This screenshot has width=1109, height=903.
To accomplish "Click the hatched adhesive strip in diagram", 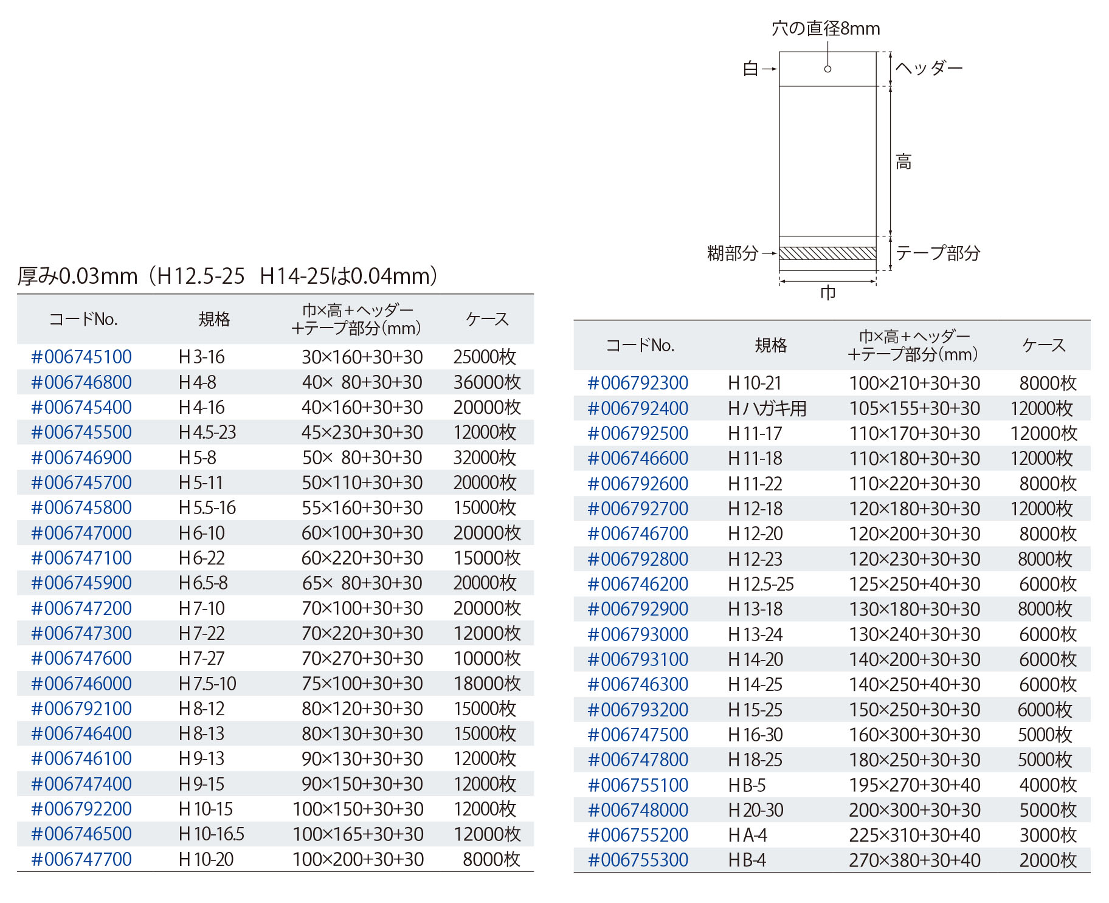I will tap(827, 253).
